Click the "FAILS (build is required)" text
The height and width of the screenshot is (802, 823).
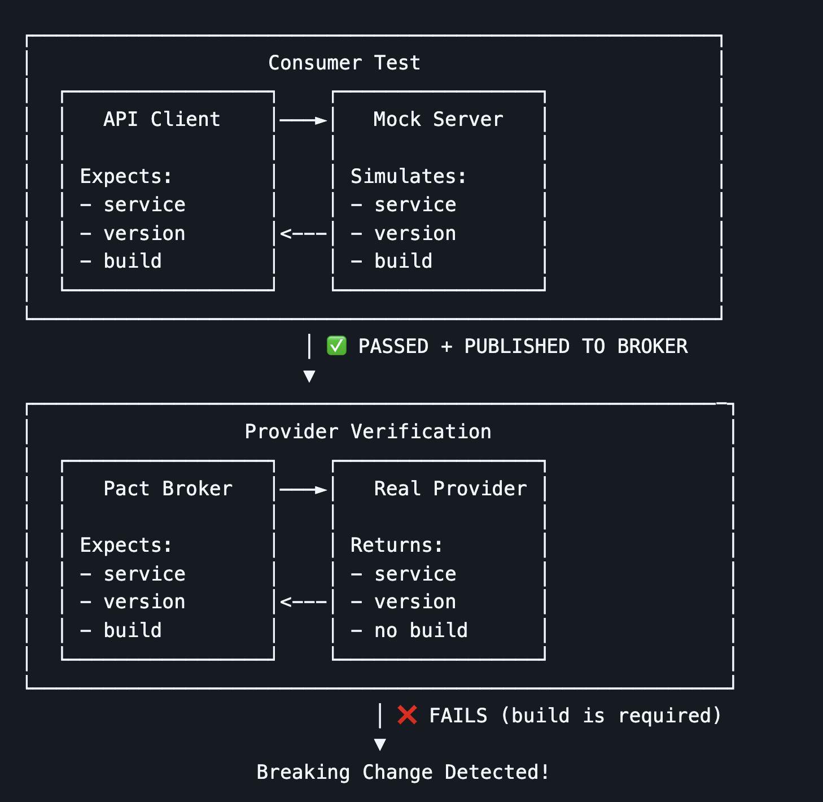click(575, 716)
